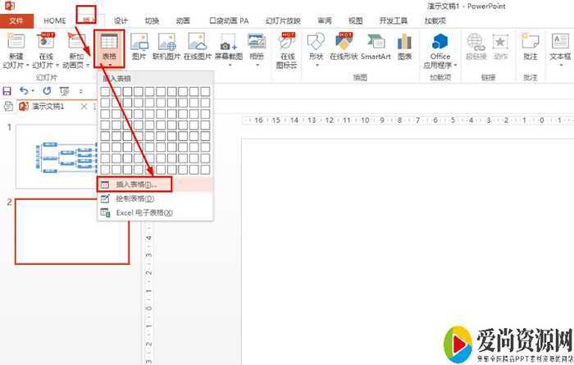Open SmartArt graphic insertion
Viewport: 574px width, 365px height.
tap(376, 47)
